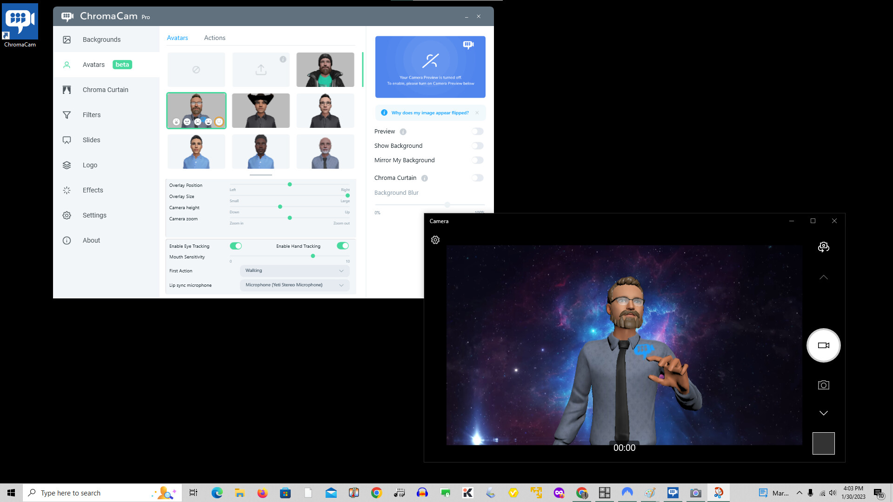The height and width of the screenshot is (502, 893).
Task: Open the Backgrounds section
Action: tap(101, 40)
